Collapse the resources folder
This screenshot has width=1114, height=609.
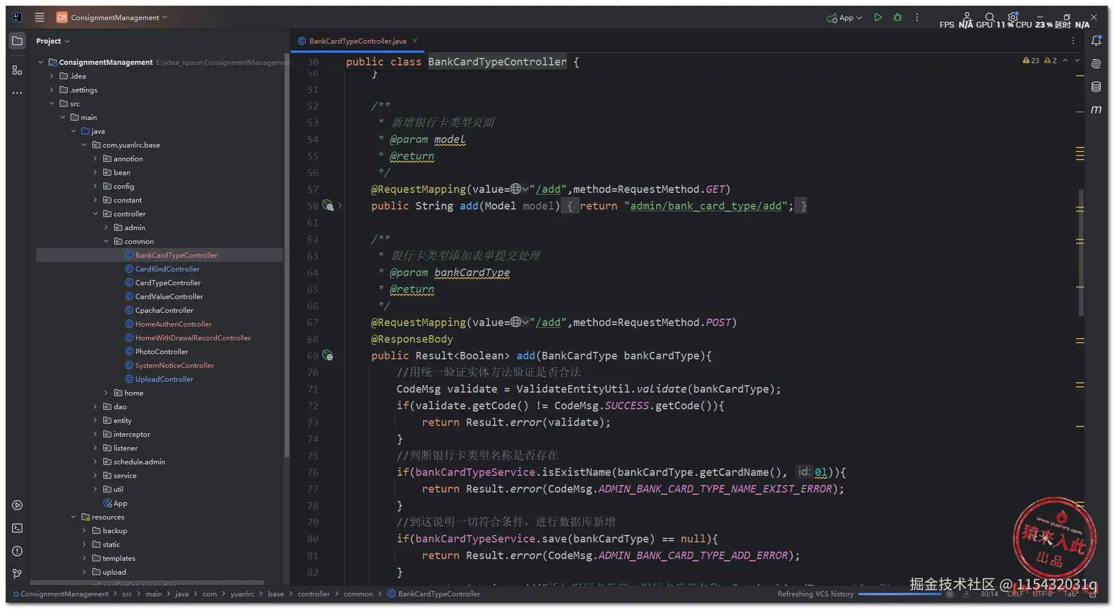73,517
